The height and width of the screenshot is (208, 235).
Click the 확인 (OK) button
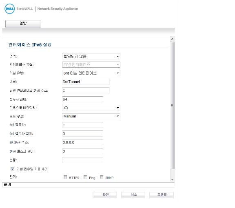(105, 195)
